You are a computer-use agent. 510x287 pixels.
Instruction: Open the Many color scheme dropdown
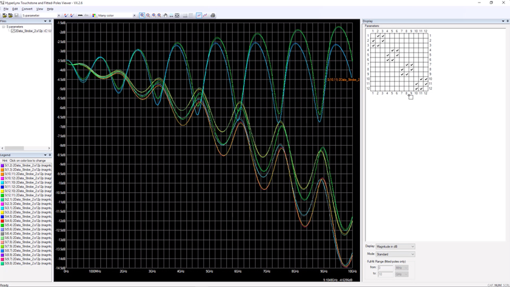[x=134, y=15]
